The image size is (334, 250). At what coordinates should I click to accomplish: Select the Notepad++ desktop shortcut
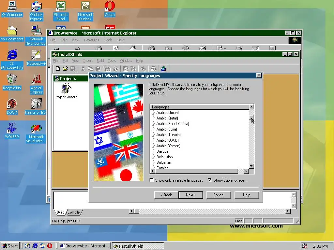coord(36,58)
